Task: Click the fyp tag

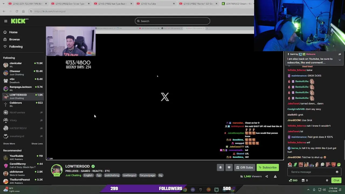Action: point(99,175)
